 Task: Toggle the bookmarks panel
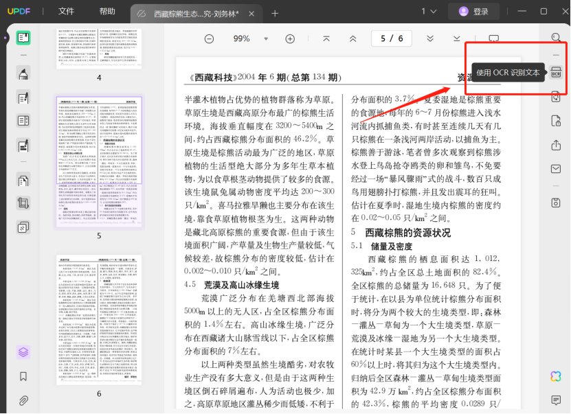pyautogui.click(x=23, y=376)
